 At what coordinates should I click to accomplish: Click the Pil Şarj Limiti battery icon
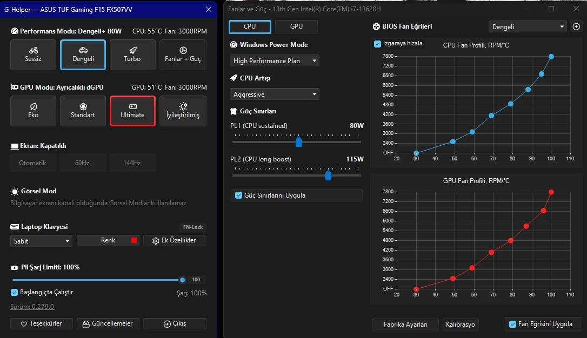tap(15, 268)
